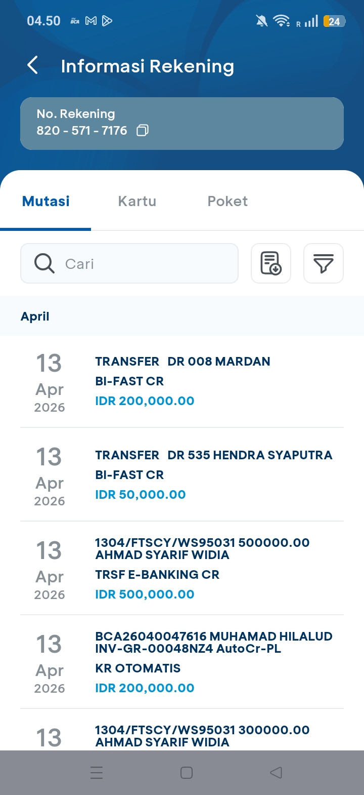Open the KR OTOMATIS transaction entry
The image size is (364, 795).
[x=182, y=662]
